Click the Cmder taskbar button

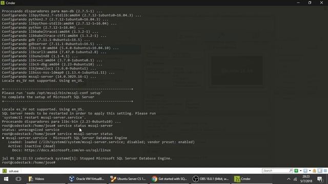pos(252,179)
